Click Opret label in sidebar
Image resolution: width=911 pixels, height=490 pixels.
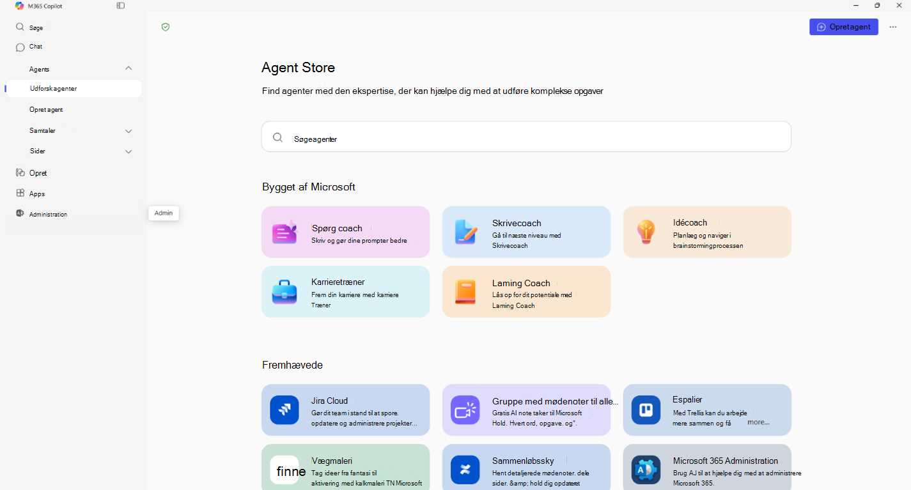point(38,173)
